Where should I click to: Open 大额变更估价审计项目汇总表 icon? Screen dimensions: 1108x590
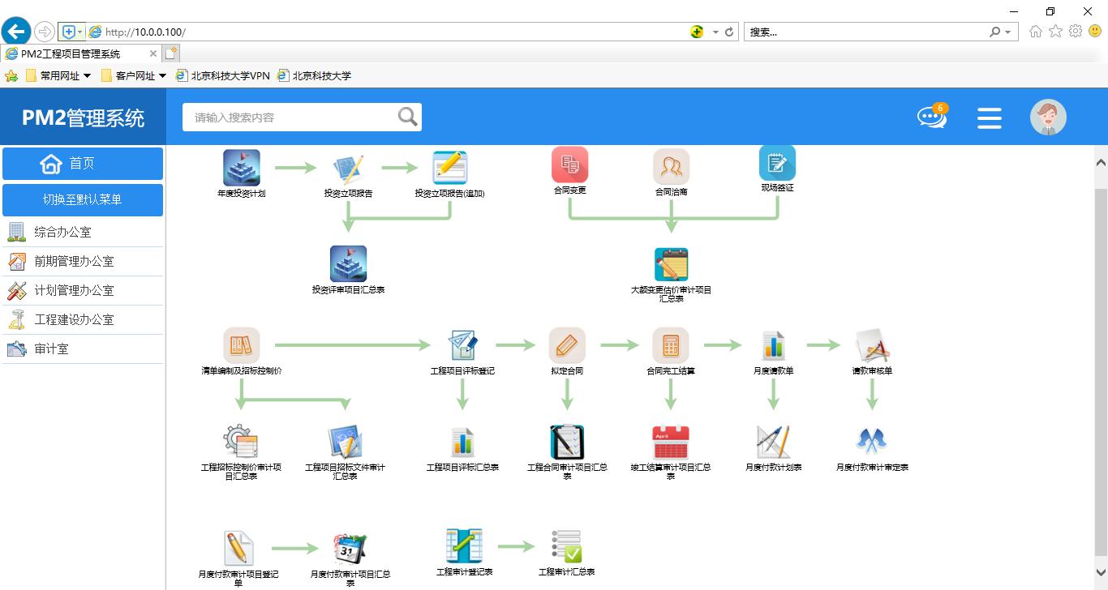click(671, 265)
